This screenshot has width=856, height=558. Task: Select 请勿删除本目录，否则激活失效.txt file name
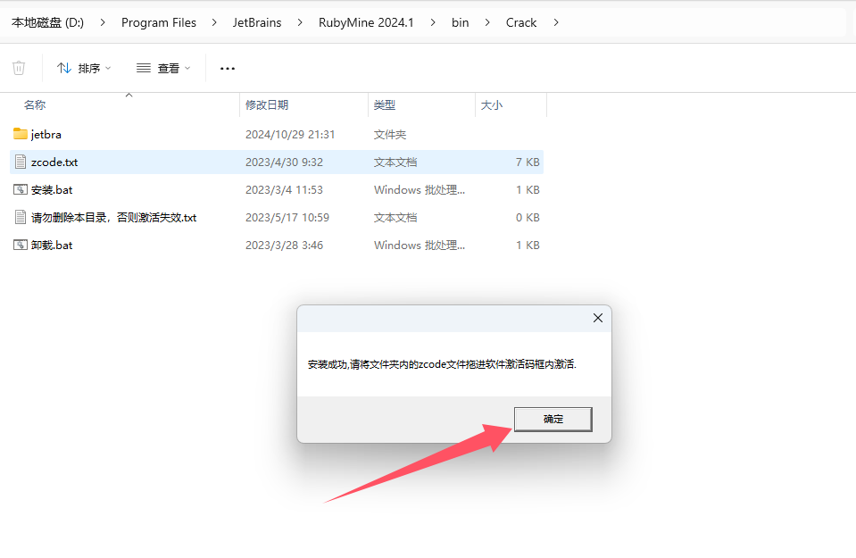113,218
